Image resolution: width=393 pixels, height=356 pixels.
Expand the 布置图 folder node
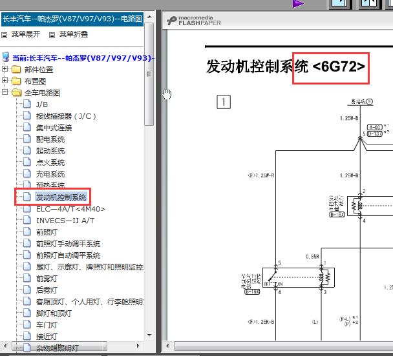[x=5, y=80]
